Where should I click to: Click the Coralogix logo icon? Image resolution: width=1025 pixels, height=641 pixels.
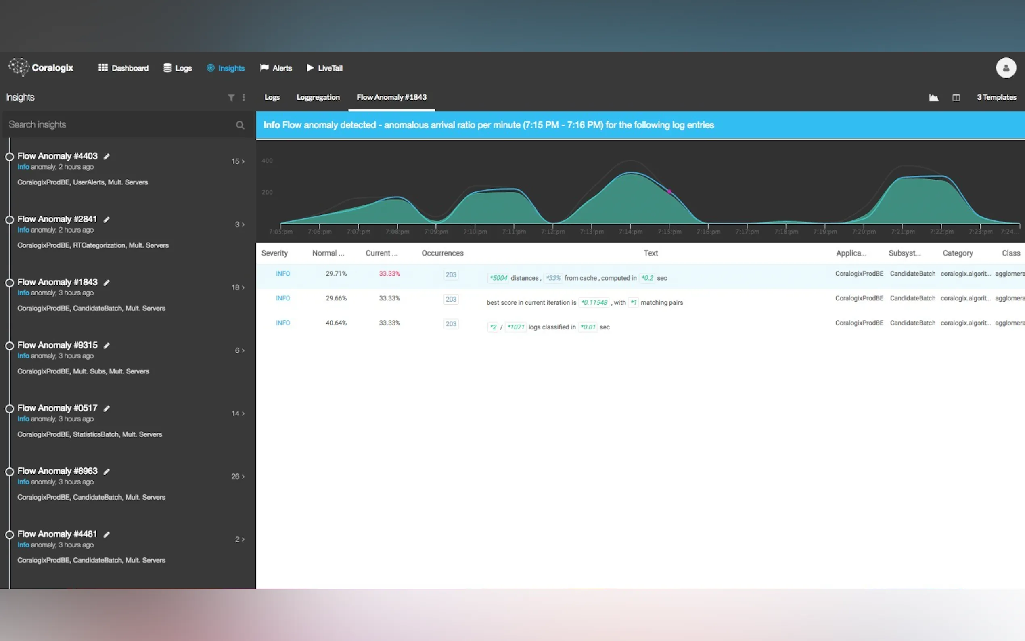19,67
